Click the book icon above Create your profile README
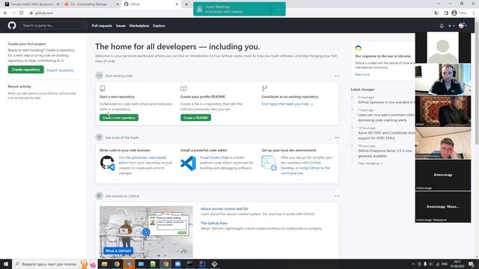Image resolution: width=479 pixels, height=269 pixels. 183,88
